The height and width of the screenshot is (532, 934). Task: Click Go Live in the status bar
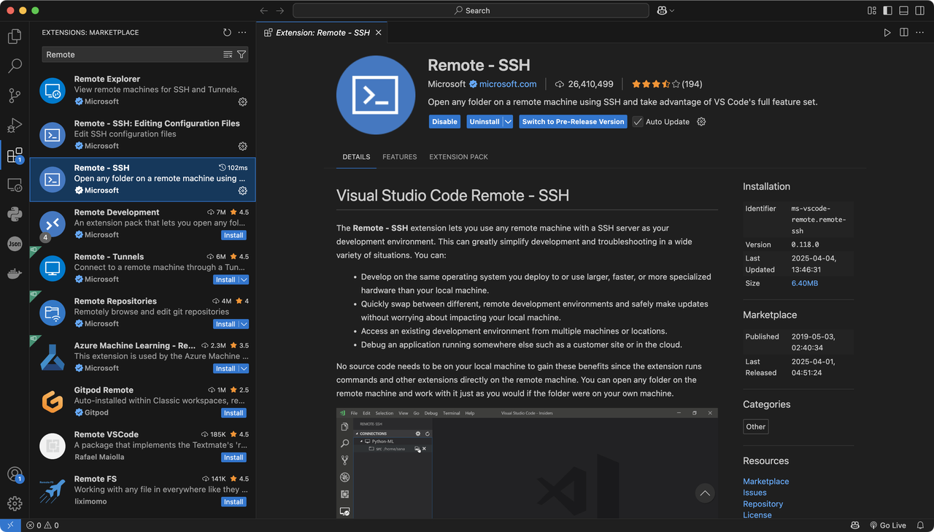(887, 525)
